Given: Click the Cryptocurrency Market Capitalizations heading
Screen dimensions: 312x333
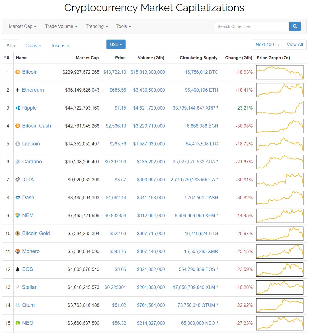Looking at the screenshot, I should [154, 8].
